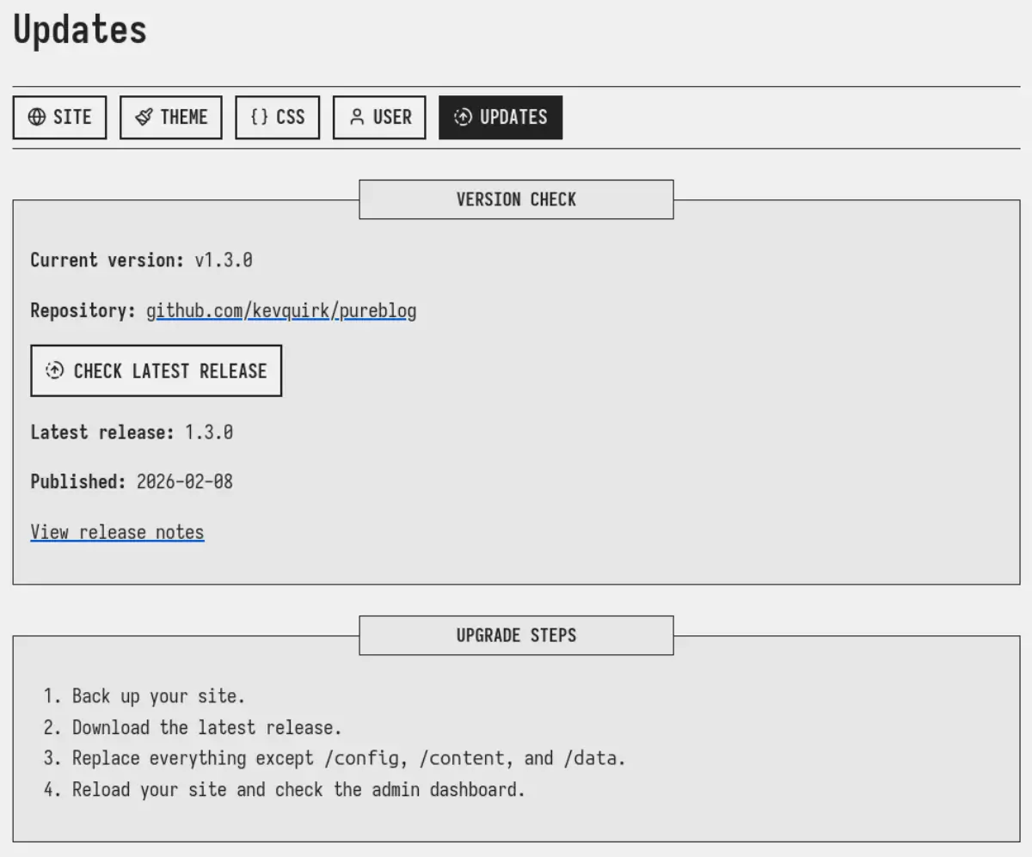Click the update arrow icon on the UPDATES tab
Viewport: 1032px width, 857px height.
tap(462, 117)
